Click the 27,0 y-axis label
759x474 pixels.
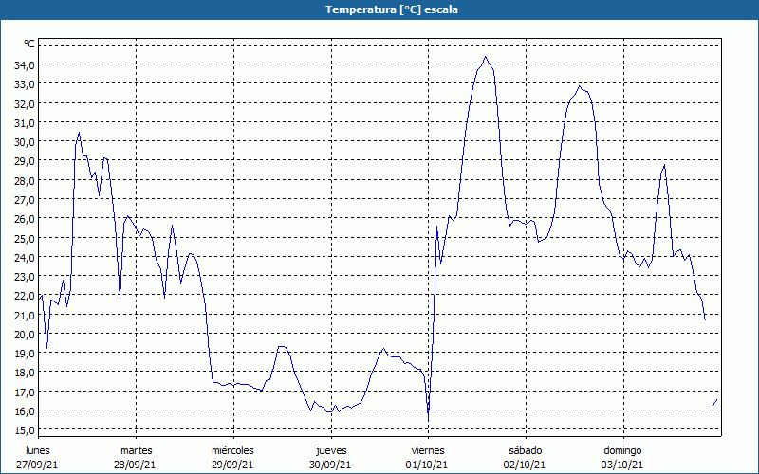pos(25,199)
